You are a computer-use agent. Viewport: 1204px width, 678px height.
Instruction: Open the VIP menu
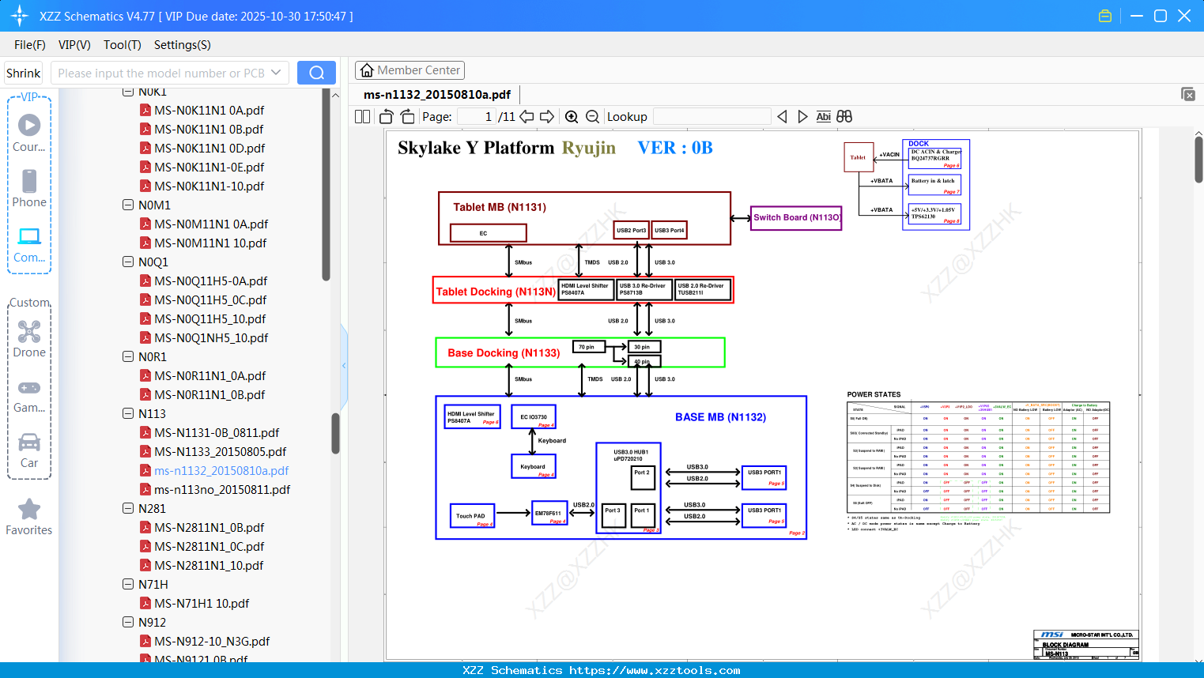click(x=74, y=45)
